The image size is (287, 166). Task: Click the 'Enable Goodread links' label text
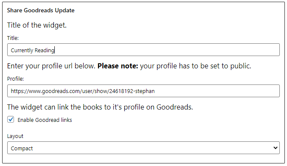click(45, 120)
